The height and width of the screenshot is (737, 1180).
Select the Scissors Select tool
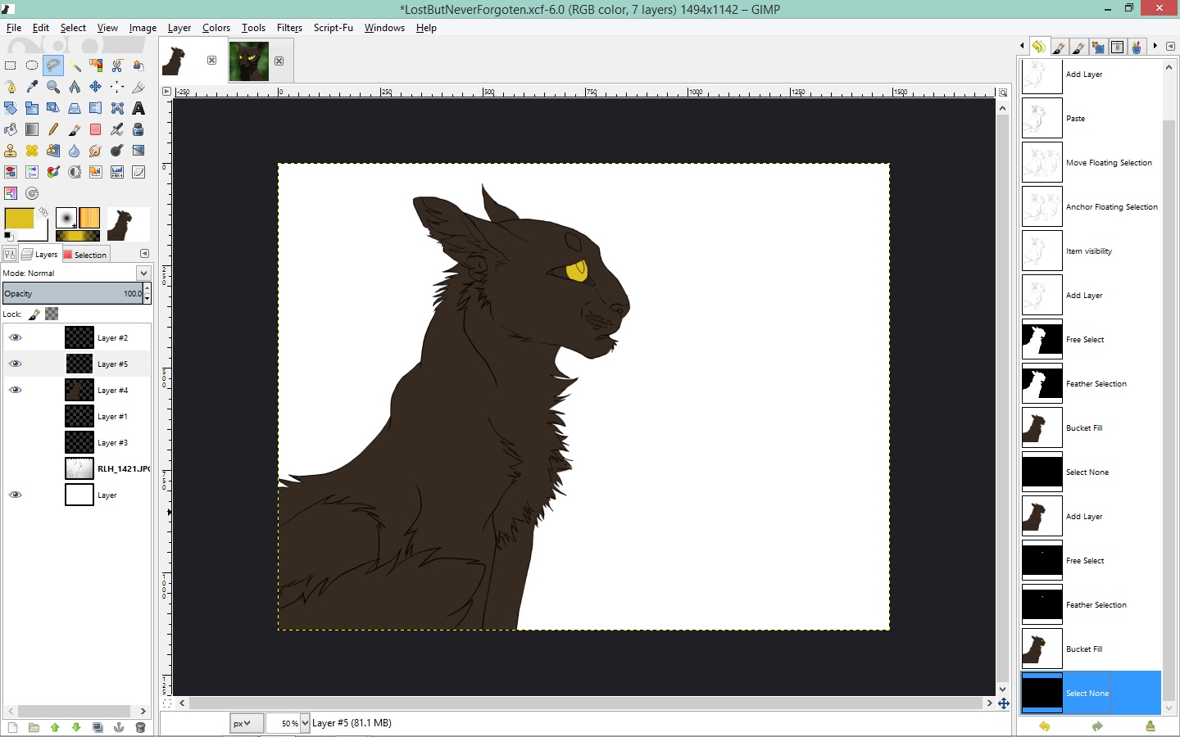(117, 66)
